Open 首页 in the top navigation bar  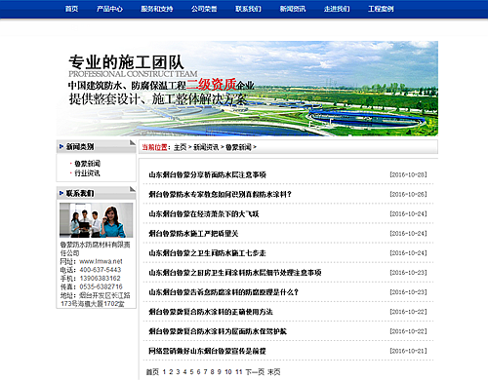click(x=71, y=9)
